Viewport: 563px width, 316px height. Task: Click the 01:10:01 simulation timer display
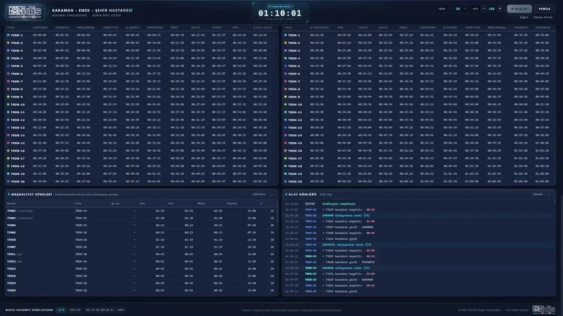280,13
